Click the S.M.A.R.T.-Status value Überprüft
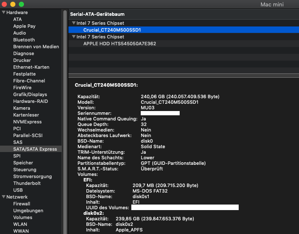299x234 pixels. (x=152, y=169)
